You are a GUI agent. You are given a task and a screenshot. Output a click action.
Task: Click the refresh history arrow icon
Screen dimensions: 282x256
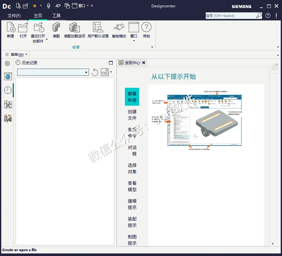[x=95, y=72]
